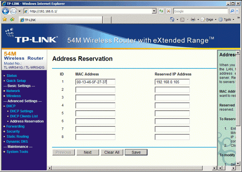Expand the Network menu section
This screenshot has height=172, width=242.
tap(13, 91)
